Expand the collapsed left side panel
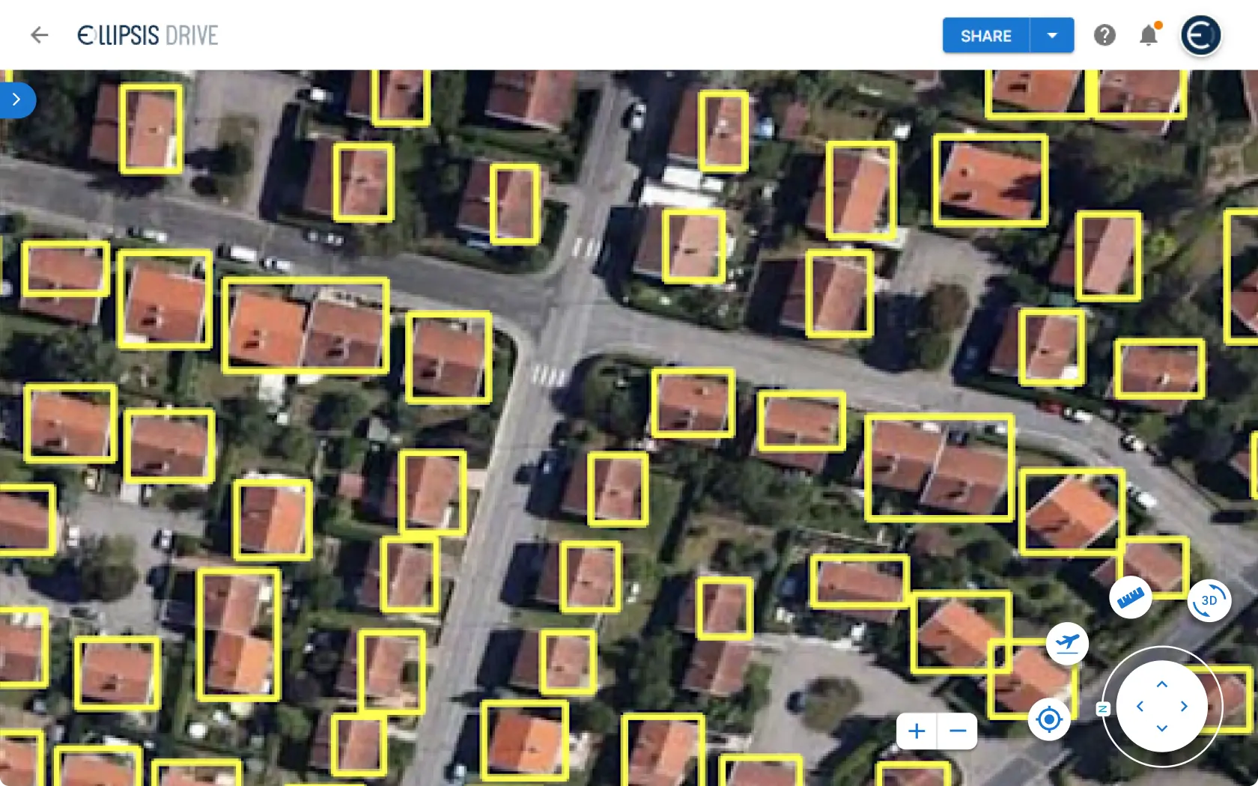The height and width of the screenshot is (786, 1258). tap(16, 100)
